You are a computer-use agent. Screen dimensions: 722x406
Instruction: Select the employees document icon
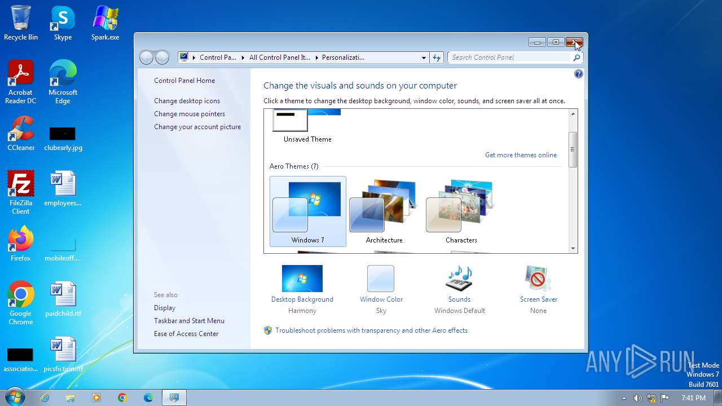click(63, 189)
